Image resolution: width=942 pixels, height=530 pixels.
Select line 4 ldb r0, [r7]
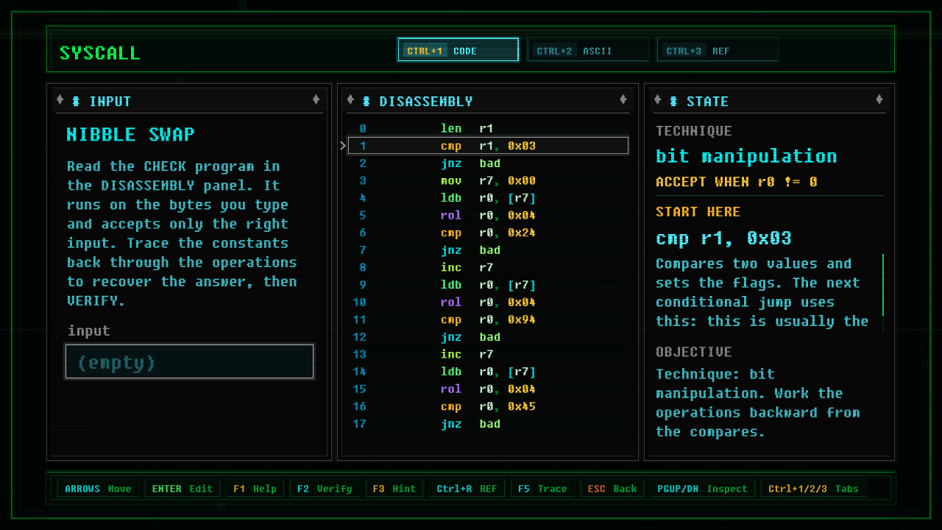(x=487, y=198)
